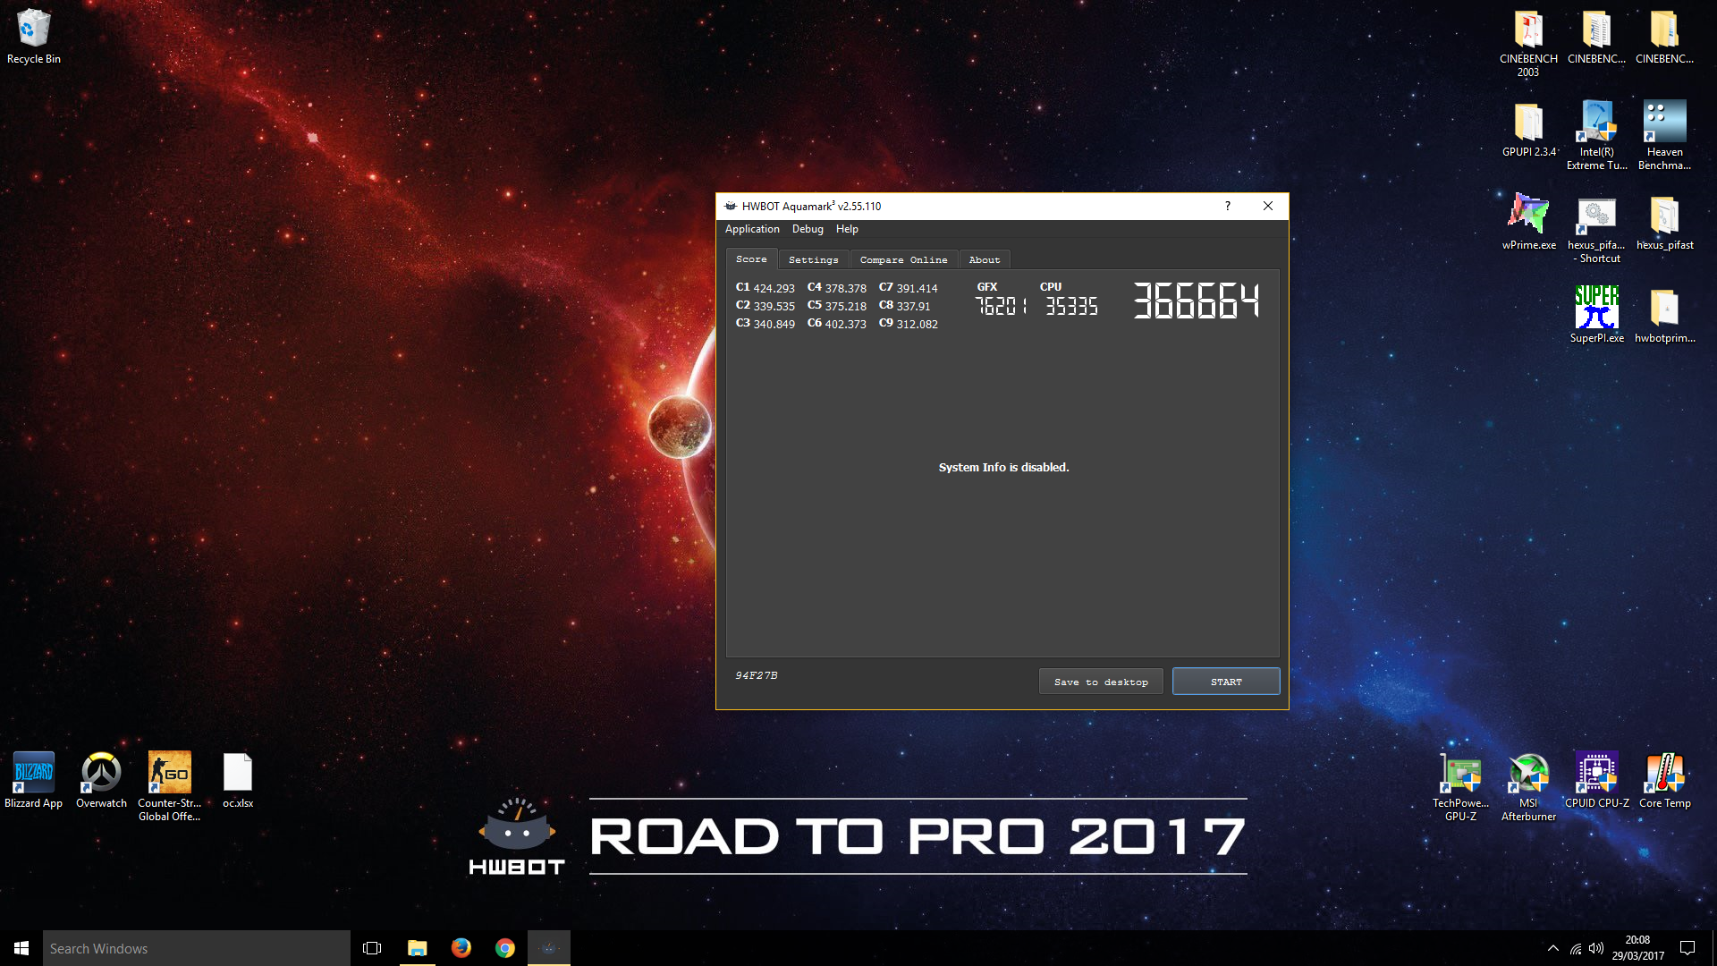Close the HWBOT Aquamark window

1267,206
